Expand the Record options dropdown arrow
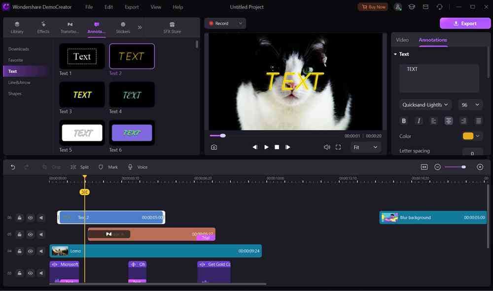Image resolution: width=493 pixels, height=291 pixels. click(241, 23)
